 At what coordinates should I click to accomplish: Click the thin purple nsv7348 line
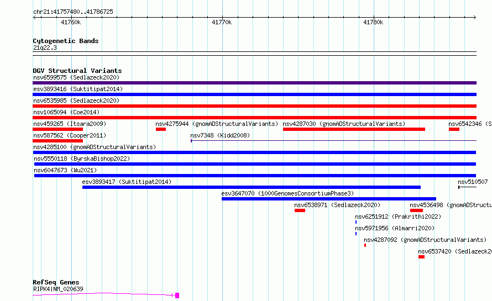click(333, 140)
